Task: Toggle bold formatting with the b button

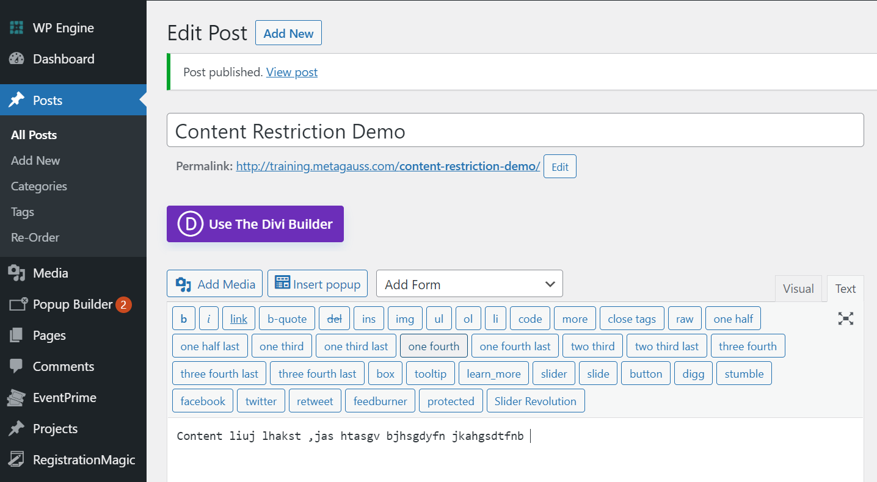Action: (183, 318)
